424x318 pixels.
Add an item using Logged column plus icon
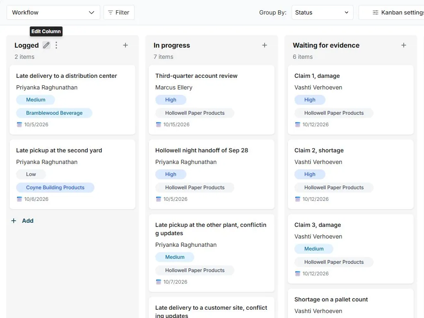[x=125, y=45]
